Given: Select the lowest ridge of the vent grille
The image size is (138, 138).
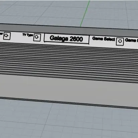Looking at the screenshot, I should (69, 77).
